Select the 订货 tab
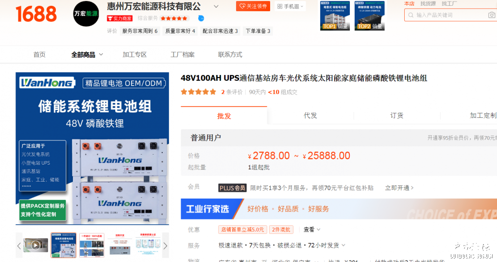The height and width of the screenshot is (262, 497). (x=396, y=116)
